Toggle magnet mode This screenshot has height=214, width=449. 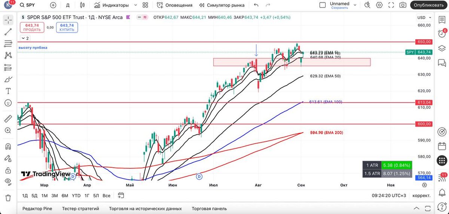click(x=8, y=146)
